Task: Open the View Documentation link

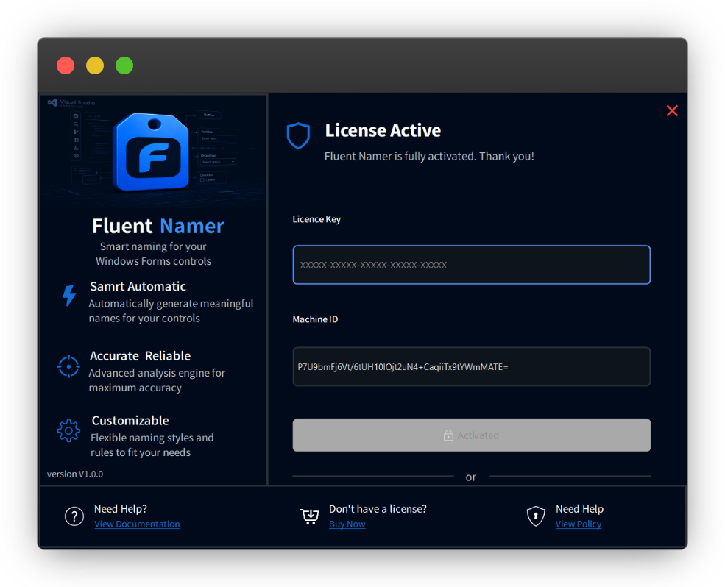Action: click(x=137, y=524)
